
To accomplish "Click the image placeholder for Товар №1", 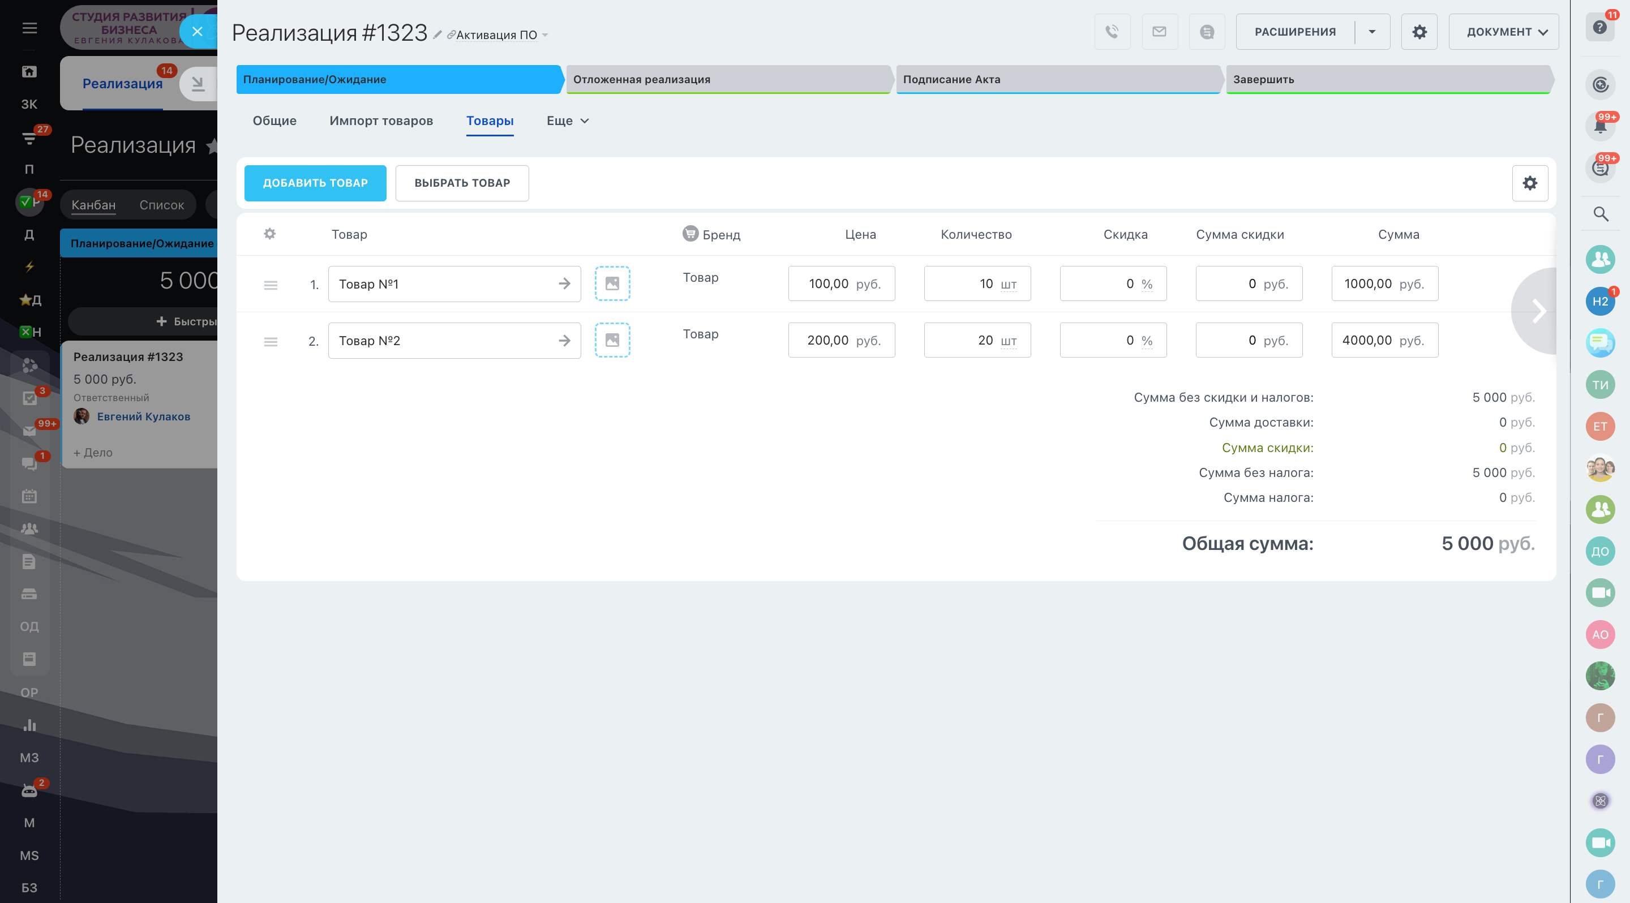I will 612,283.
